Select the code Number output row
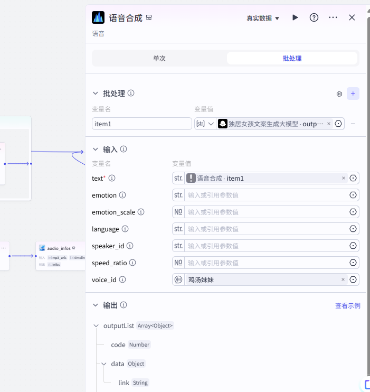The height and width of the screenshot is (392, 370). coord(131,344)
